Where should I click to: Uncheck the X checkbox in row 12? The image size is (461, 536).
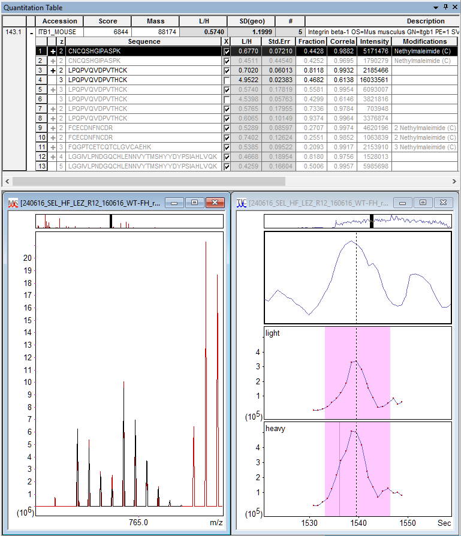tap(226, 157)
